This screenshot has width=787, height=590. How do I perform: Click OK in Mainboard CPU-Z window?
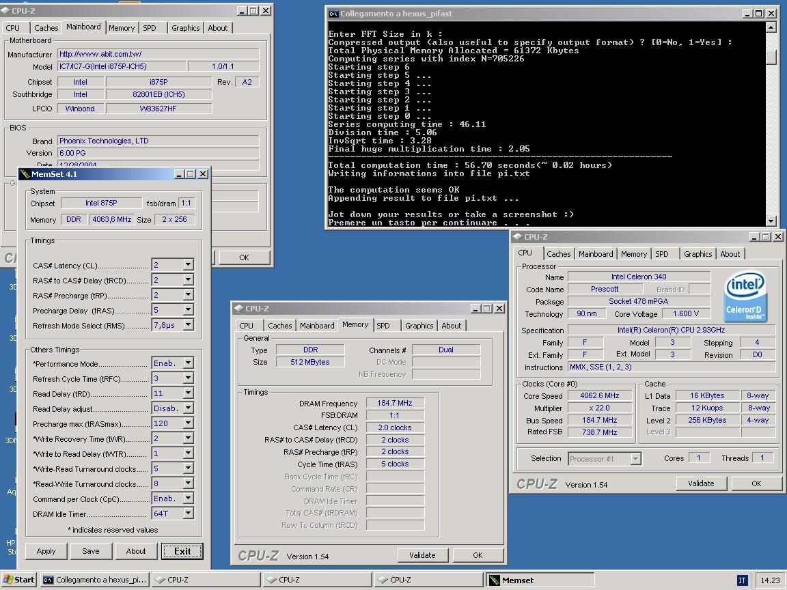245,257
